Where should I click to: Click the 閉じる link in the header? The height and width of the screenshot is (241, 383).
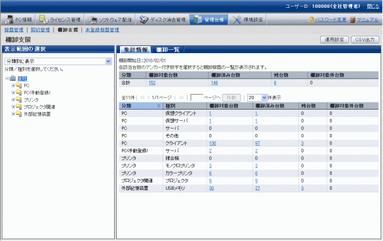point(373,7)
